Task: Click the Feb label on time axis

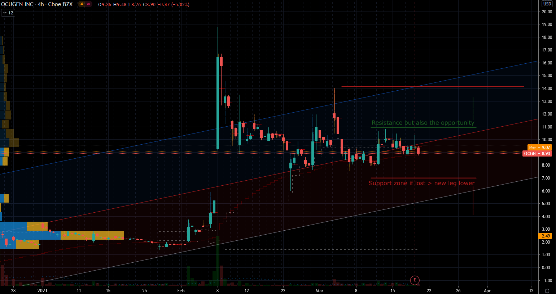Action: pyautogui.click(x=181, y=291)
